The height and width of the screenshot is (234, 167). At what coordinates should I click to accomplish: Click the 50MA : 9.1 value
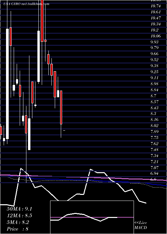[19, 209]
